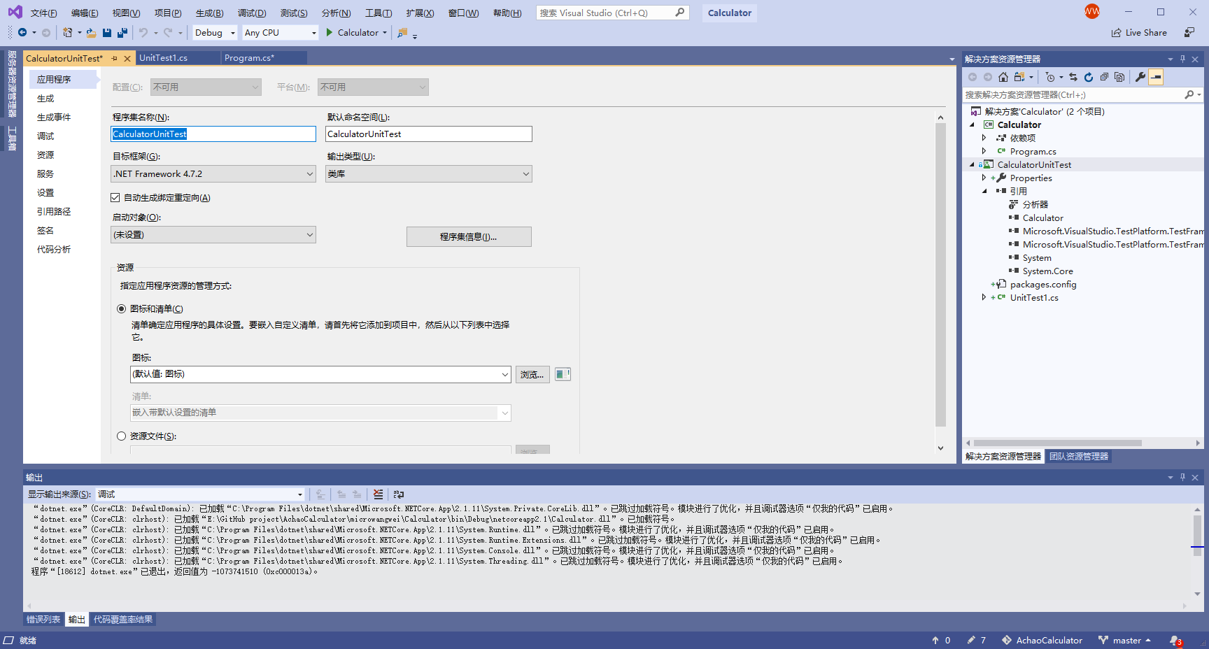Switch to the Program.cs* tab
The image size is (1209, 649).
tap(249, 58)
